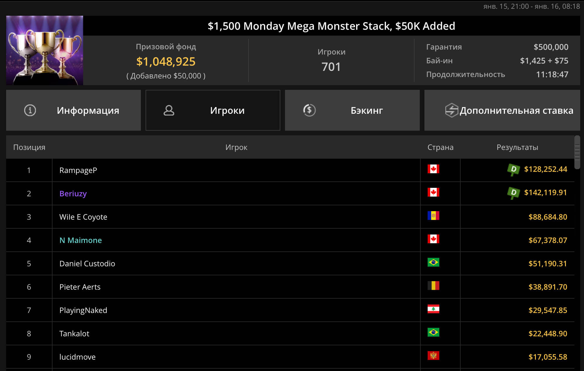Click the Lebanon flag for PlayingNaked
584x371 pixels.
pos(433,309)
